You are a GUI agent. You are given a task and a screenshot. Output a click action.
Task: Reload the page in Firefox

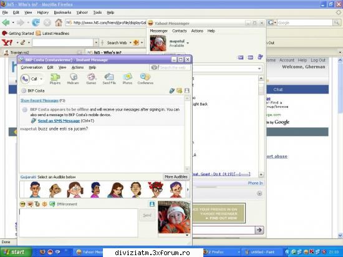click(36, 22)
